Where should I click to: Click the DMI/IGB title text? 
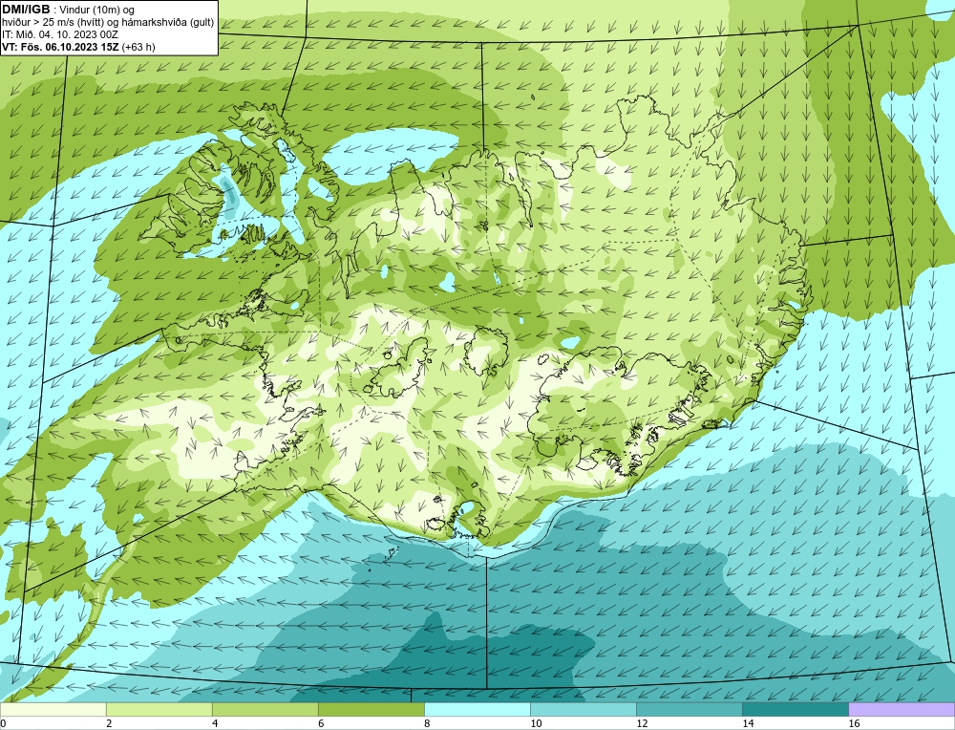26,10
